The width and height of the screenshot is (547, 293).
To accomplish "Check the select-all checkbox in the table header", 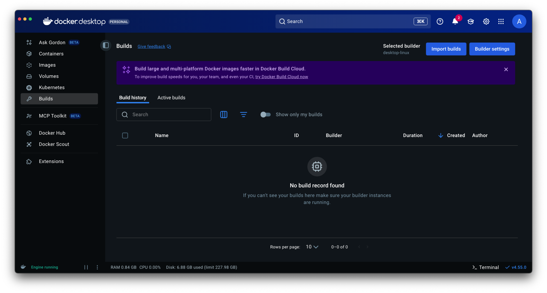I will coord(125,135).
